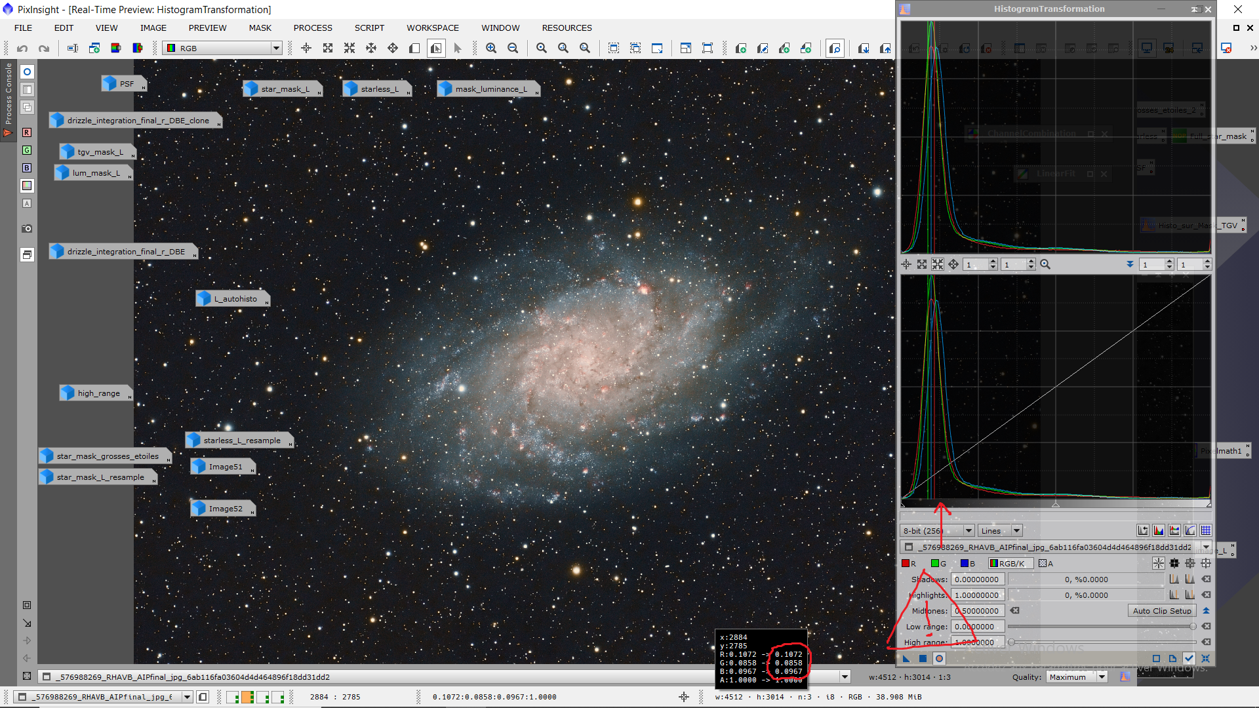The image size is (1259, 708).
Task: Click the camera snapshot icon in left sidebar
Action: [x=27, y=229]
